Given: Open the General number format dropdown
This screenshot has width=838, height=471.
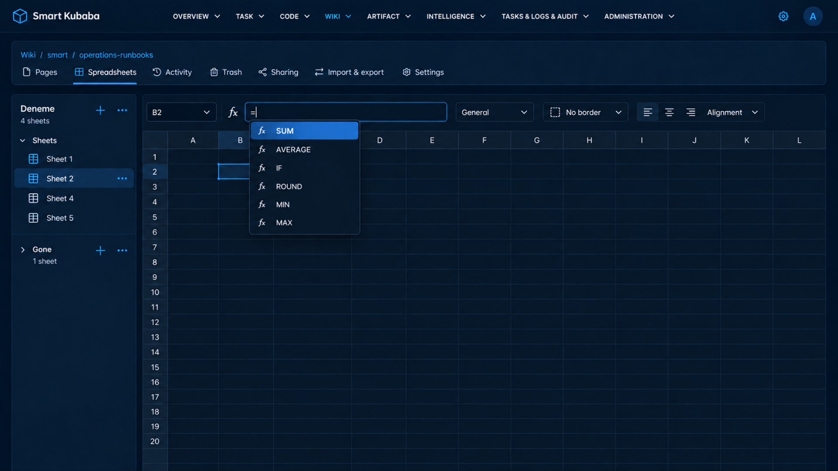Looking at the screenshot, I should (x=495, y=113).
